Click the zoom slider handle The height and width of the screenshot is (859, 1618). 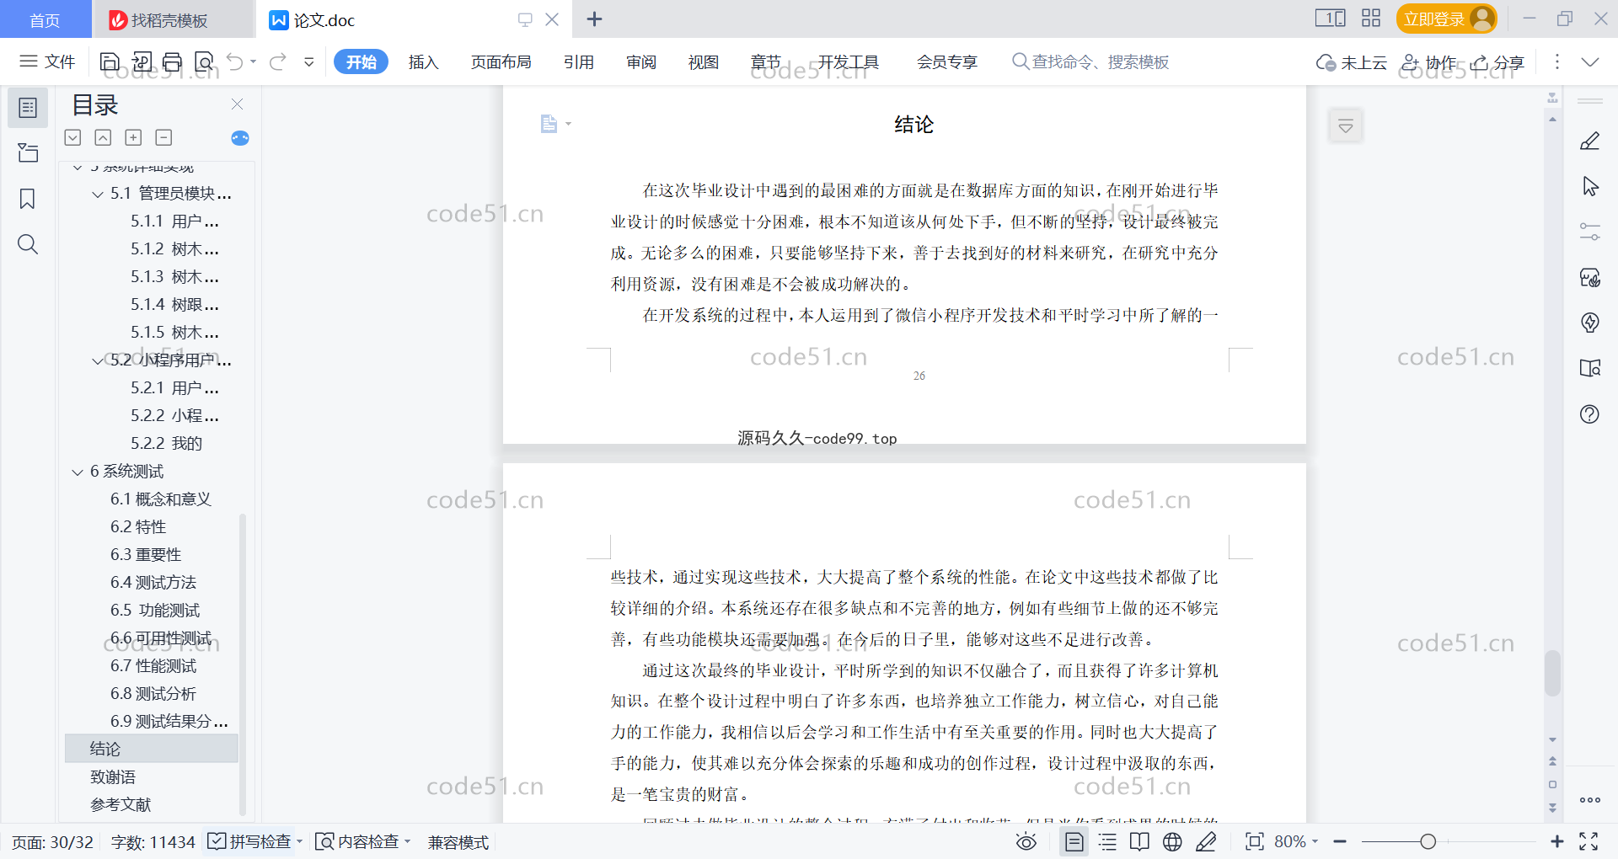coord(1428,841)
